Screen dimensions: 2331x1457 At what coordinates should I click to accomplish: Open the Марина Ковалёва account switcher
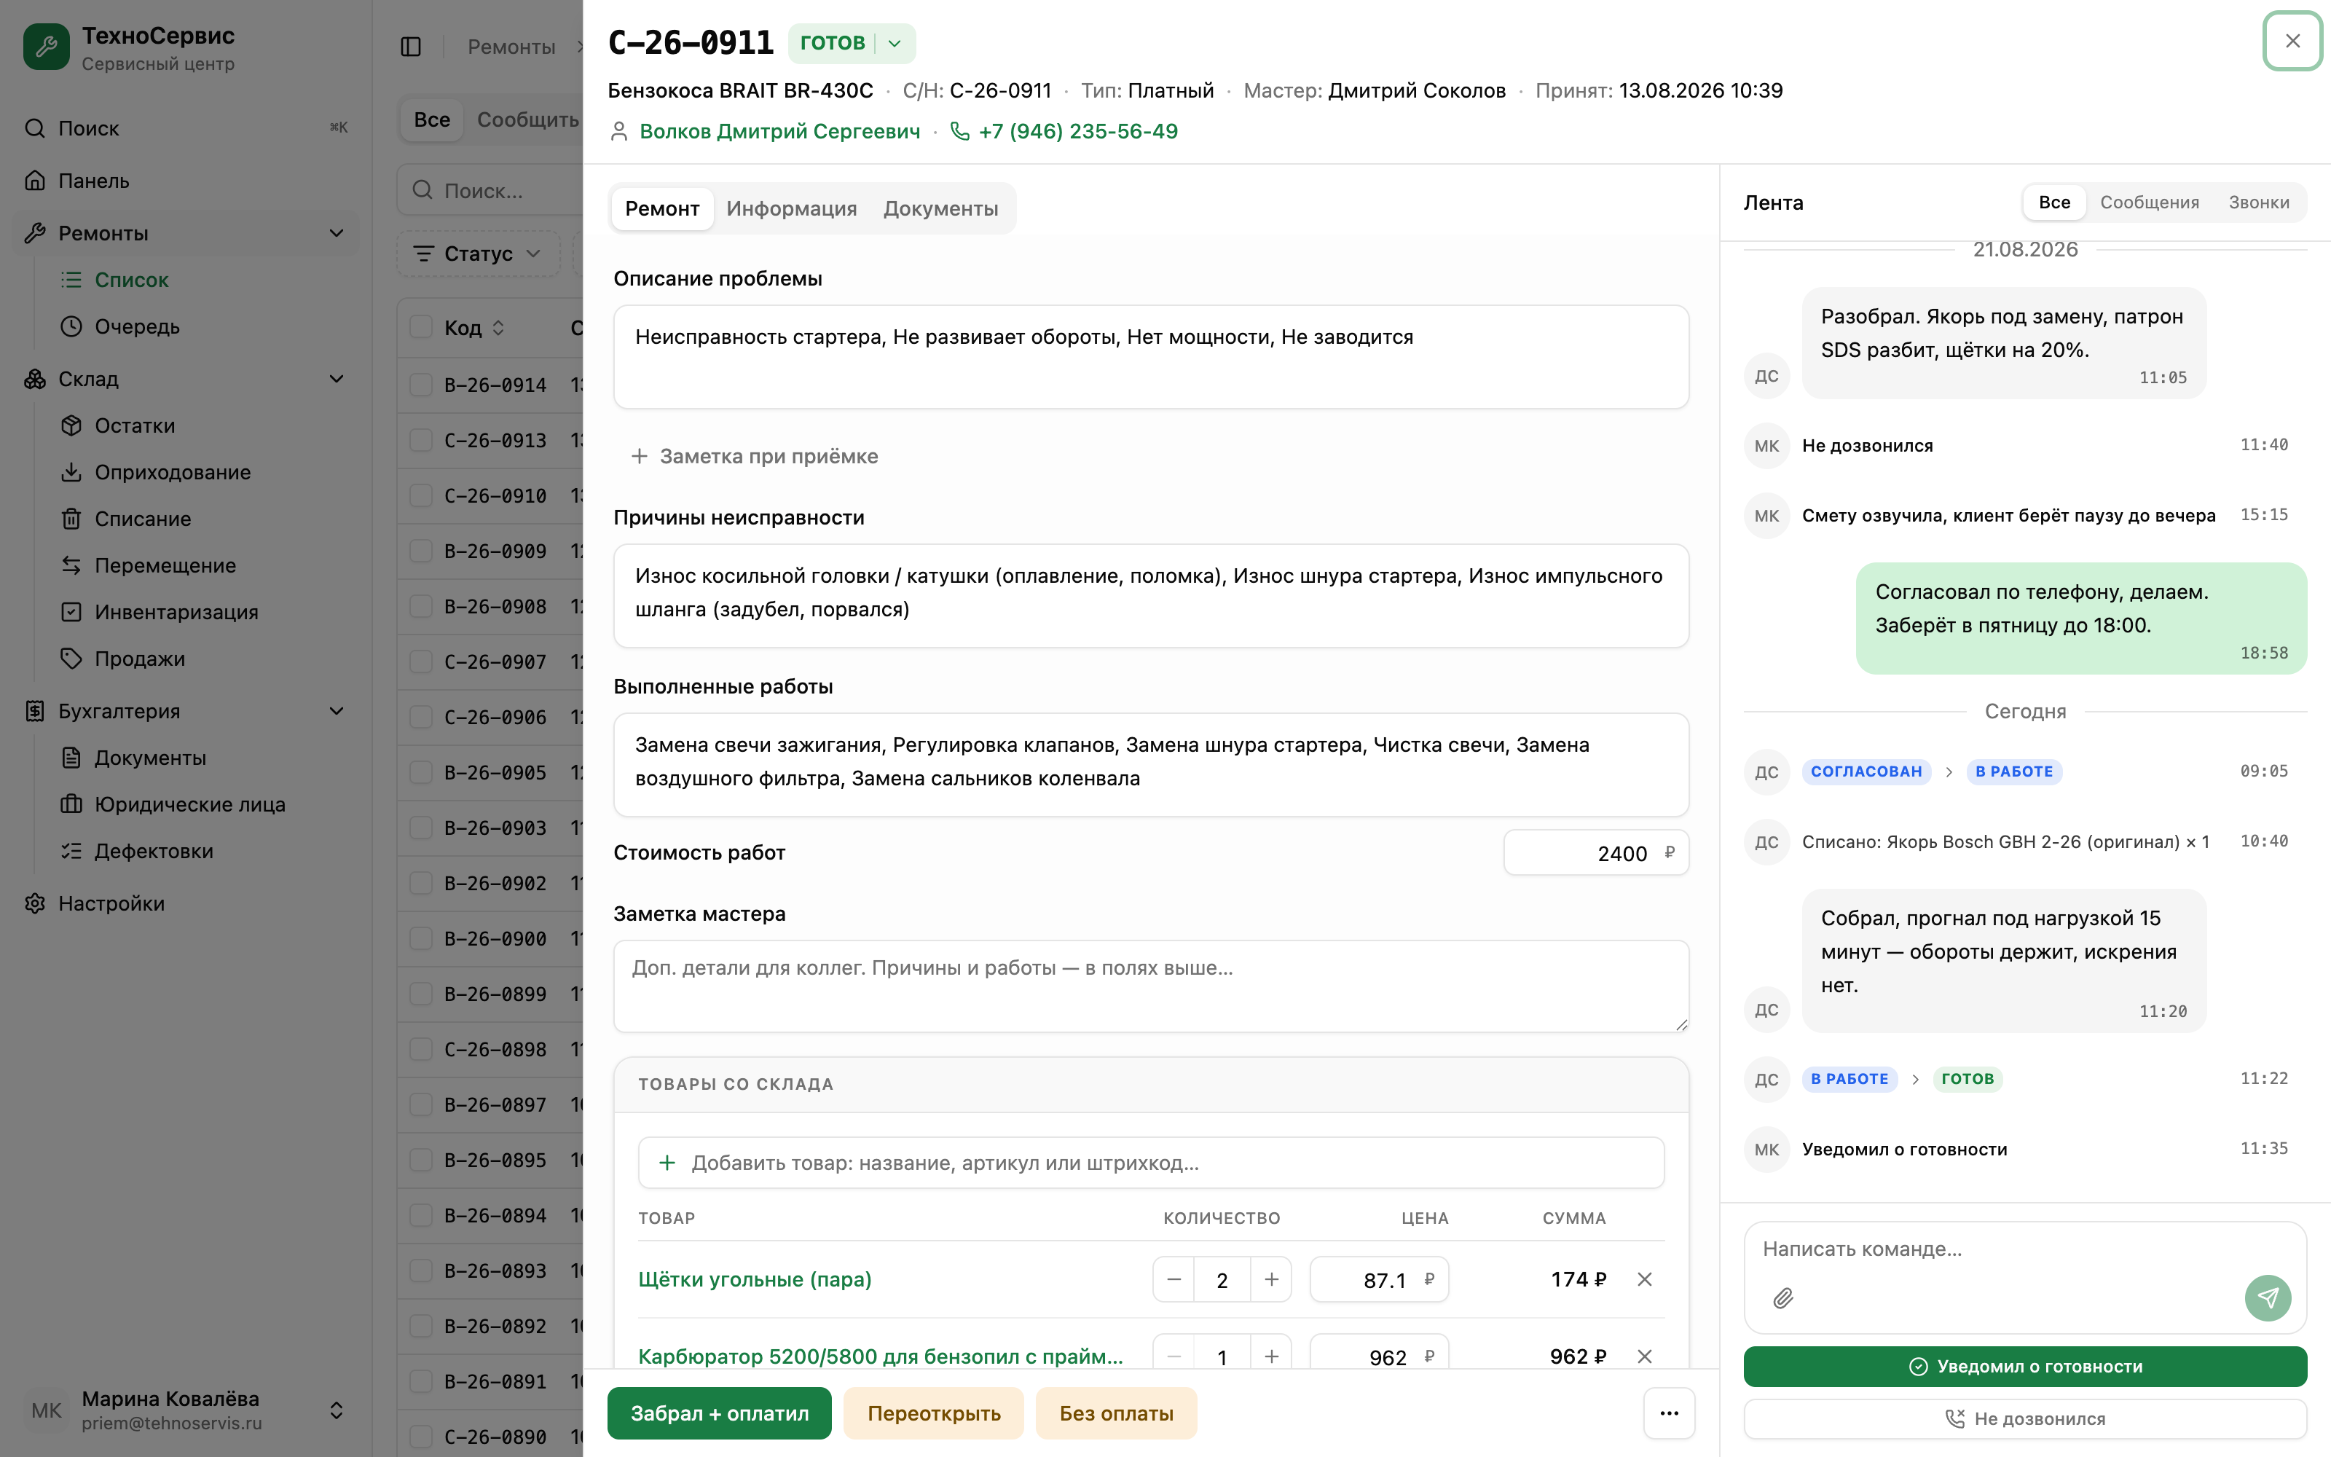[186, 1410]
